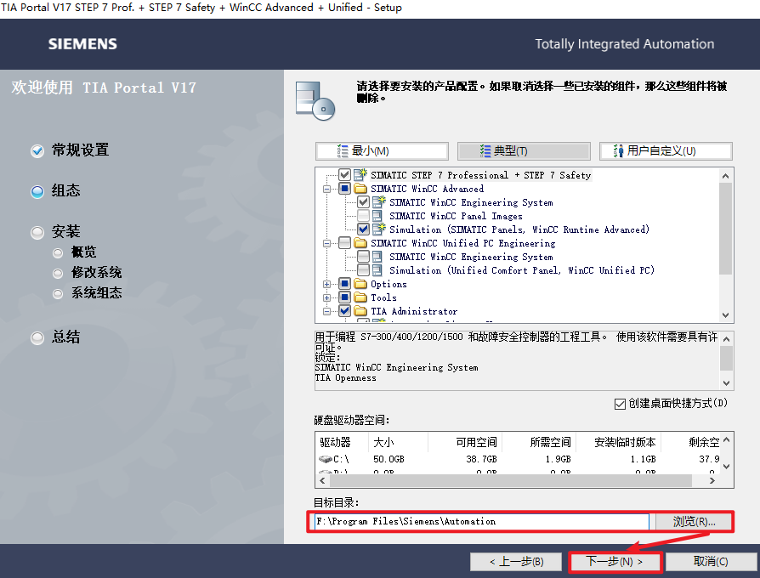Select the SIMATIC WinCC Panel Images row

pyautogui.click(x=456, y=216)
